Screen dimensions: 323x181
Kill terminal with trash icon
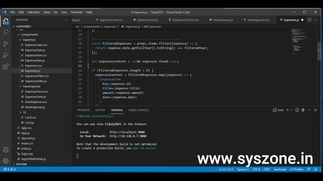coord(303,110)
